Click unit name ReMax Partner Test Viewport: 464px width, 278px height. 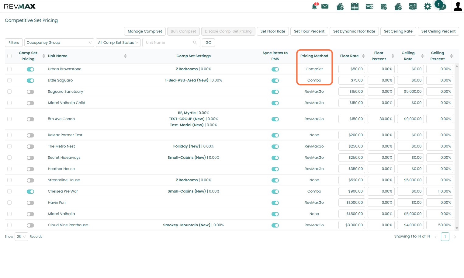65,135
